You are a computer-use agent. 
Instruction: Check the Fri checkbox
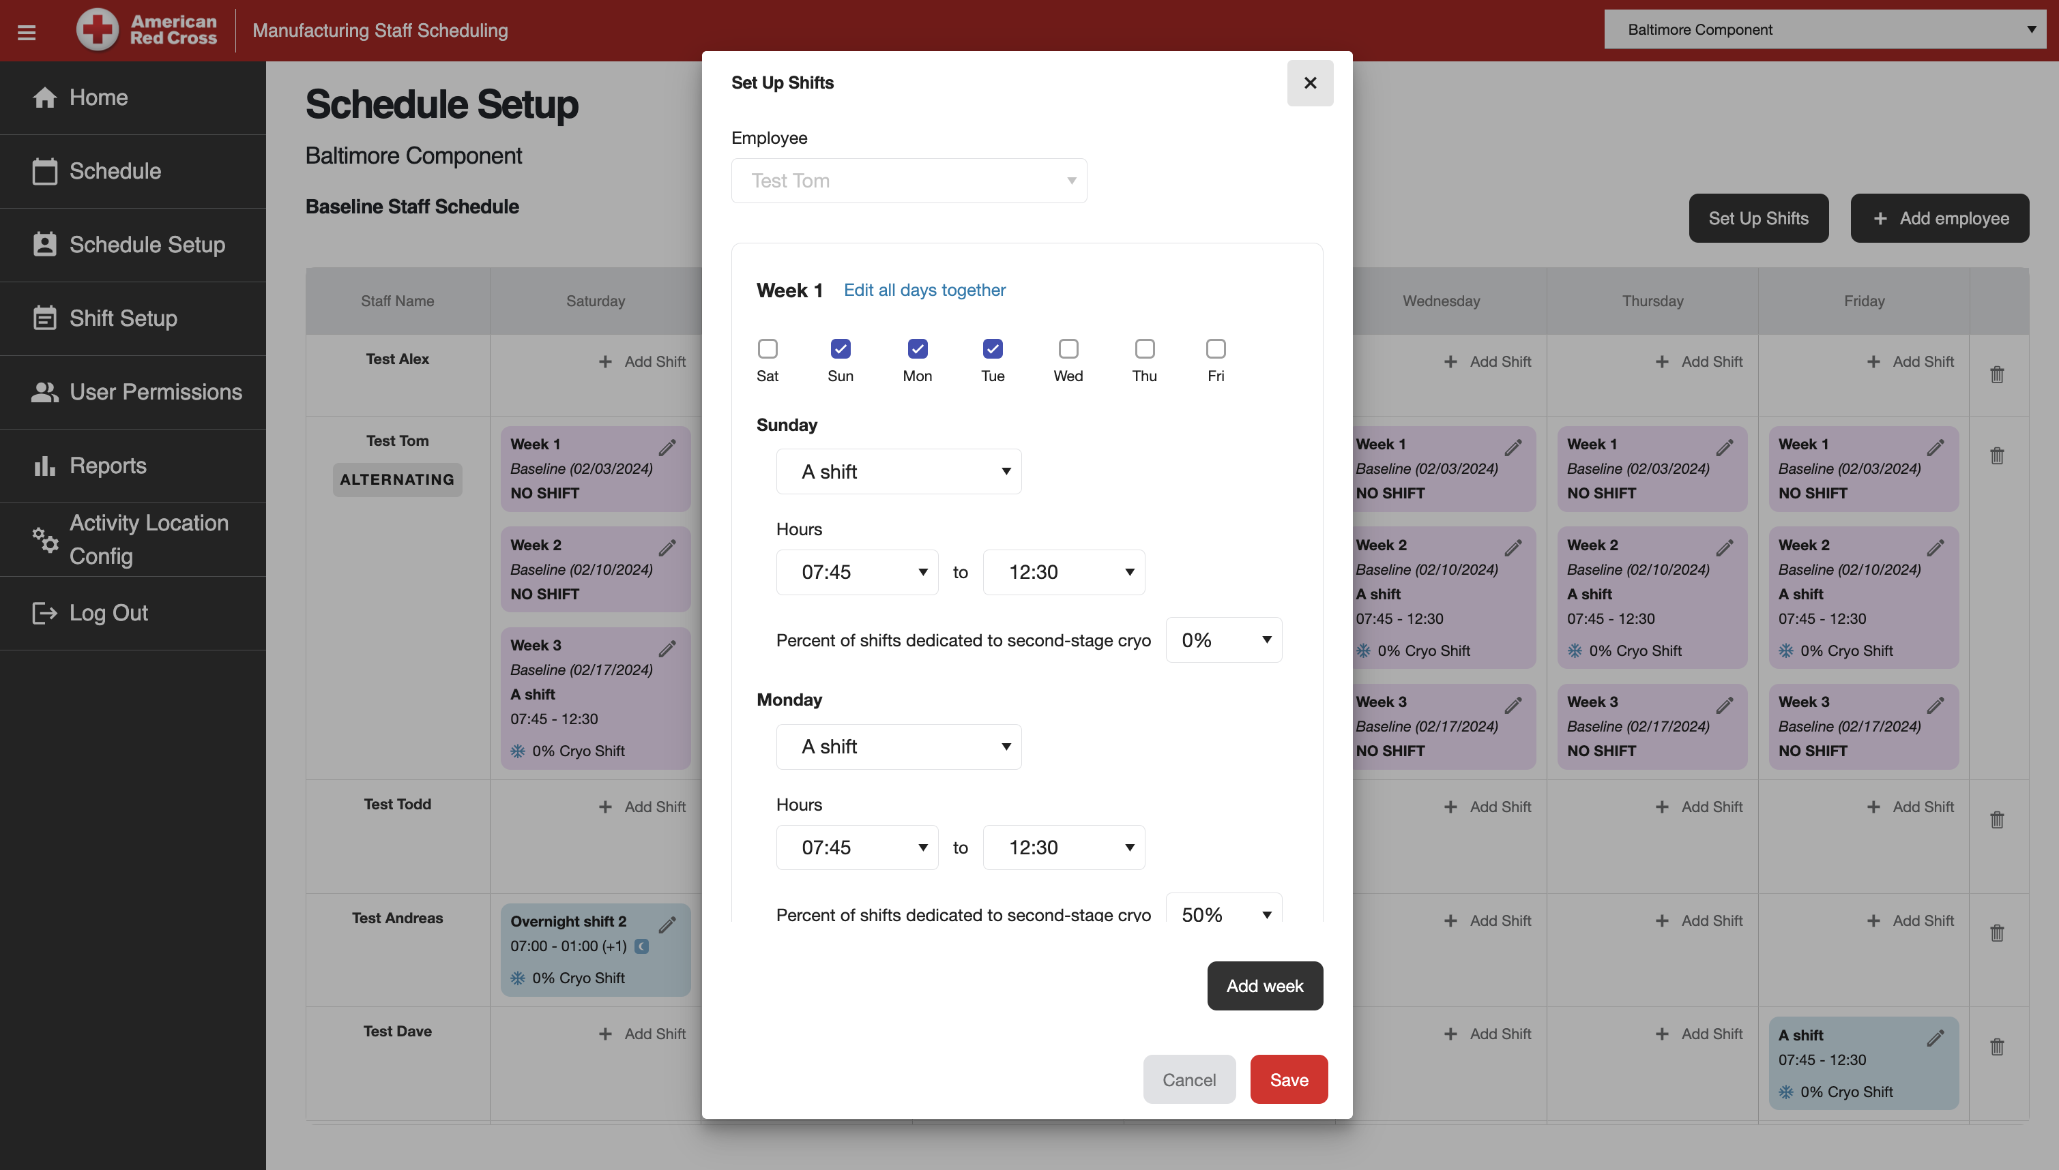(x=1216, y=349)
